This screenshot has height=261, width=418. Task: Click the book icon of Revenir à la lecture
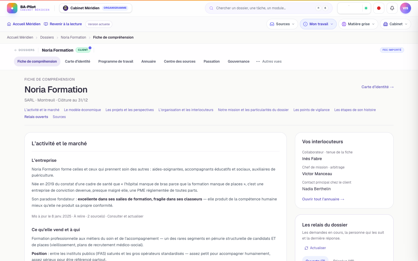46,24
